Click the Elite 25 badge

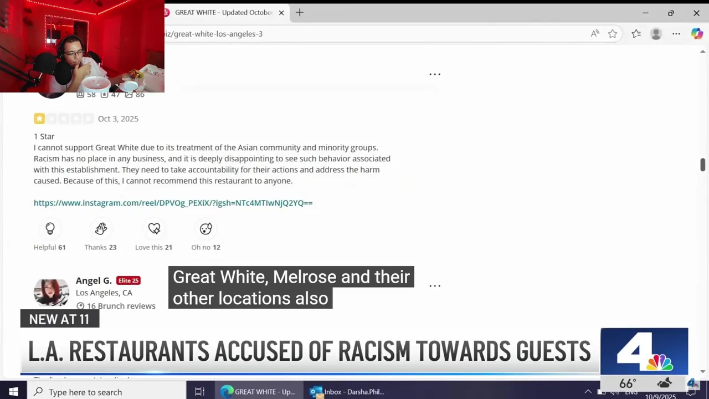click(129, 280)
